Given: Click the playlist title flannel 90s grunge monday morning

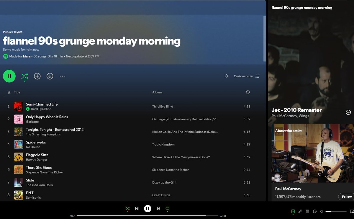Looking at the screenshot, I should pos(92,41).
